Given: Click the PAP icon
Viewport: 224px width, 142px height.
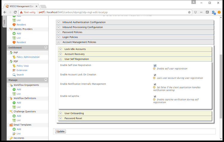Looking at the screenshot, I should [x=11, y=53].
